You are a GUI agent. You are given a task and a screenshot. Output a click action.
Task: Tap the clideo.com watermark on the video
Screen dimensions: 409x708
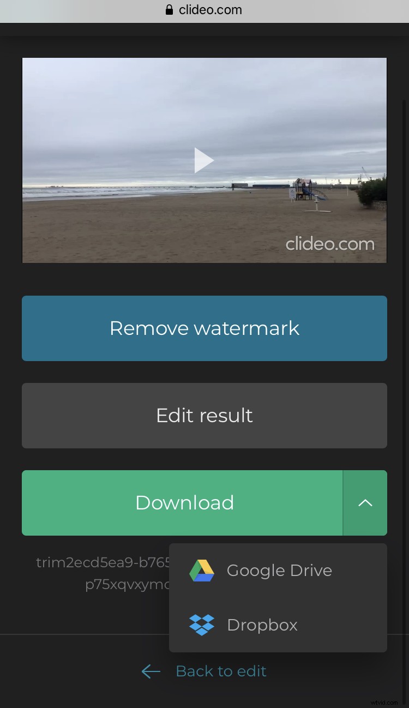pyautogui.click(x=330, y=244)
